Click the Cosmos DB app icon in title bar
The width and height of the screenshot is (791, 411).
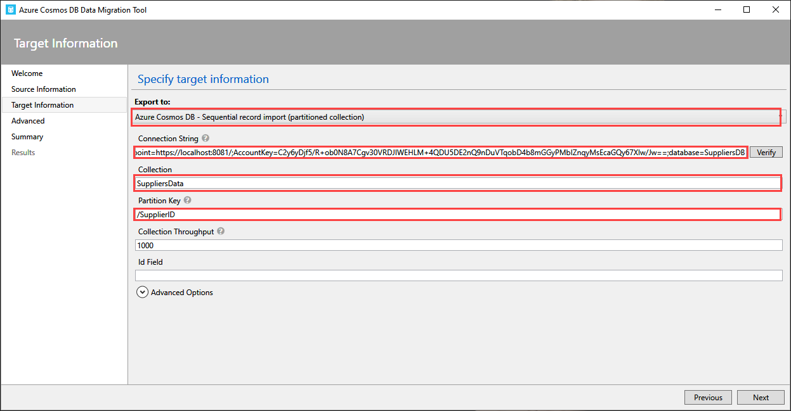coord(10,9)
